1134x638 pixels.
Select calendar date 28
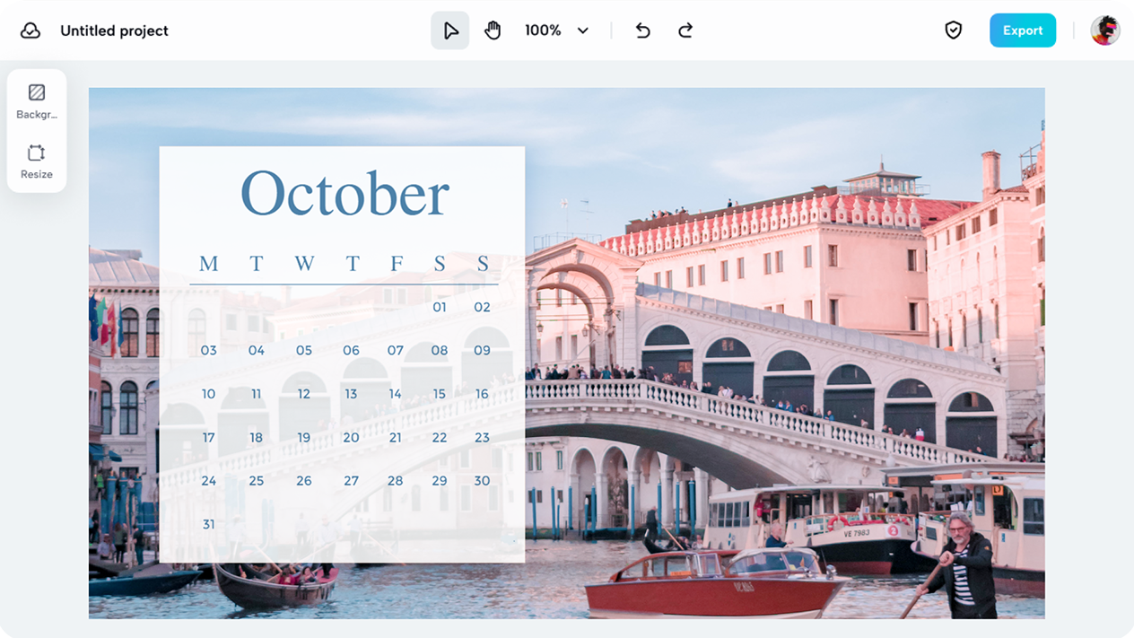tap(396, 481)
